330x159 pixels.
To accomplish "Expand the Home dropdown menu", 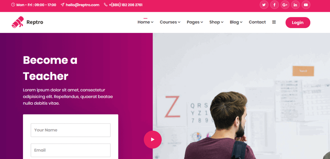I will pos(145,22).
